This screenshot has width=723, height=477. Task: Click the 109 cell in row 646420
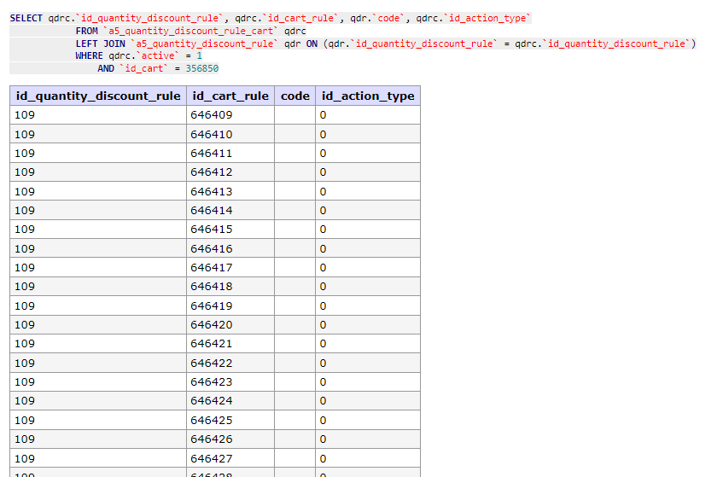click(x=98, y=325)
